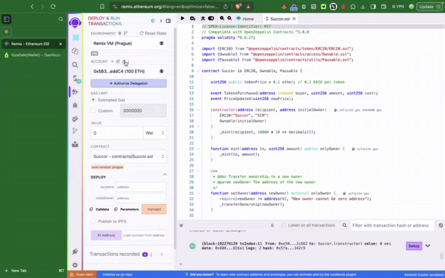Click the MetaMask fox extension icon
The image size is (445, 278).
pyautogui.click(x=284, y=7)
